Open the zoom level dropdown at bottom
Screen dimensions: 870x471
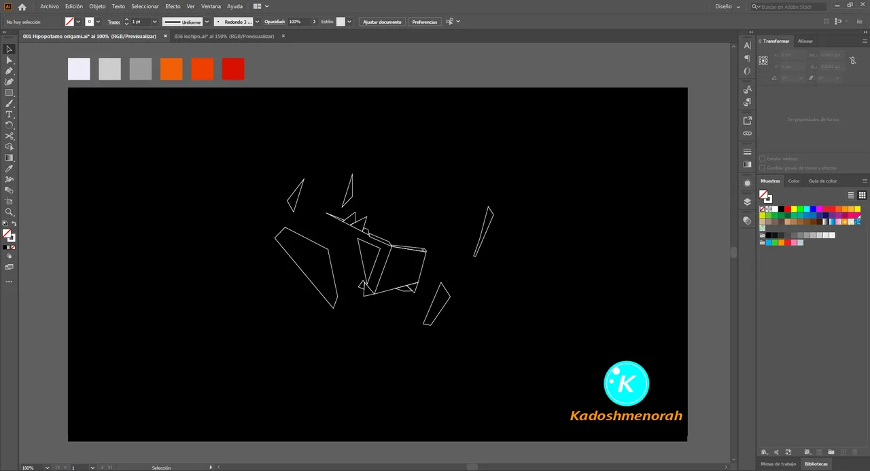47,468
